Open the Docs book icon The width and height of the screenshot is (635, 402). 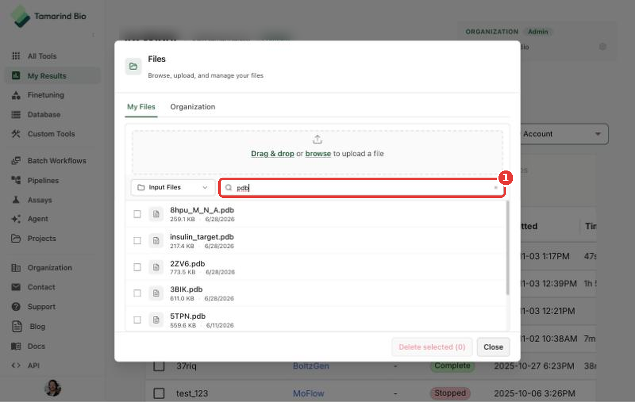tap(16, 346)
